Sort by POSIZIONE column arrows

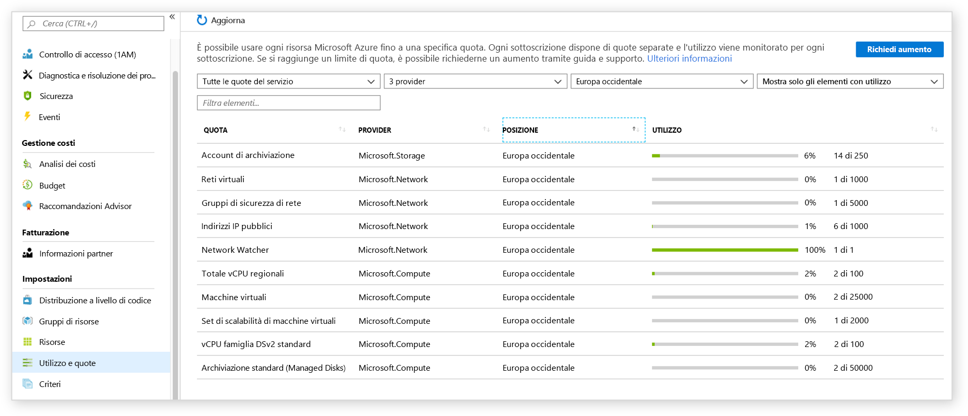635,130
